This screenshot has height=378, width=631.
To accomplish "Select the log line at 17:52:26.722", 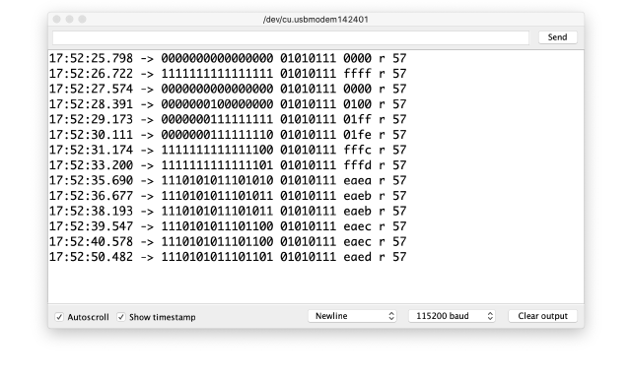I will pyautogui.click(x=228, y=74).
